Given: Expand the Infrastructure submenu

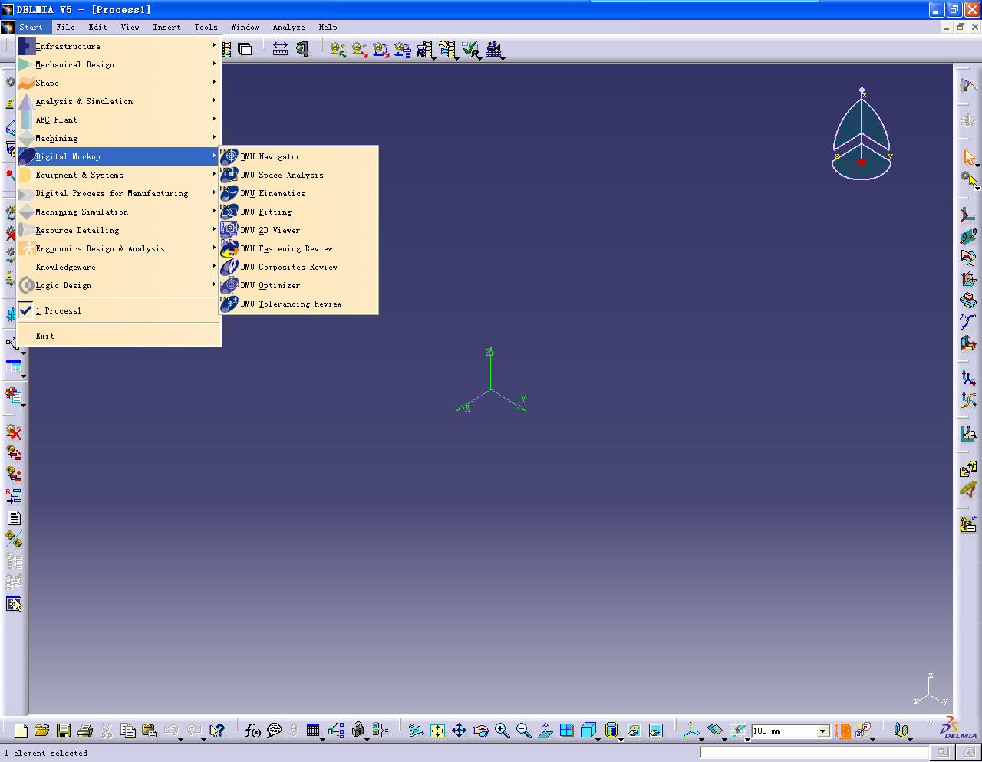Looking at the screenshot, I should tap(119, 46).
